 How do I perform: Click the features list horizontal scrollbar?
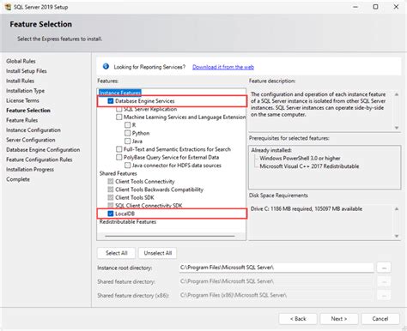coord(170,236)
